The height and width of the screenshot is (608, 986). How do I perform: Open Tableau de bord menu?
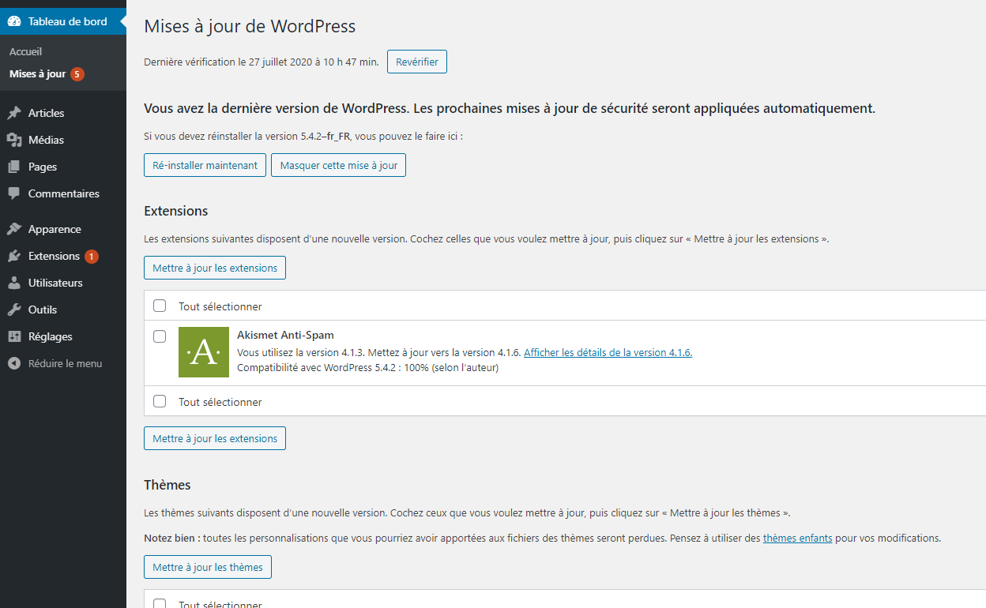pyautogui.click(x=63, y=21)
